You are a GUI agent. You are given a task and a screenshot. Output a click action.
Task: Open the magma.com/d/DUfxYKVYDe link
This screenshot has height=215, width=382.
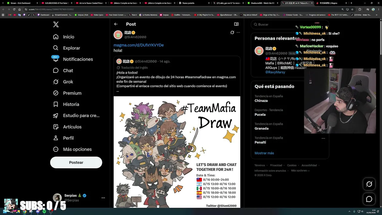[x=139, y=45]
